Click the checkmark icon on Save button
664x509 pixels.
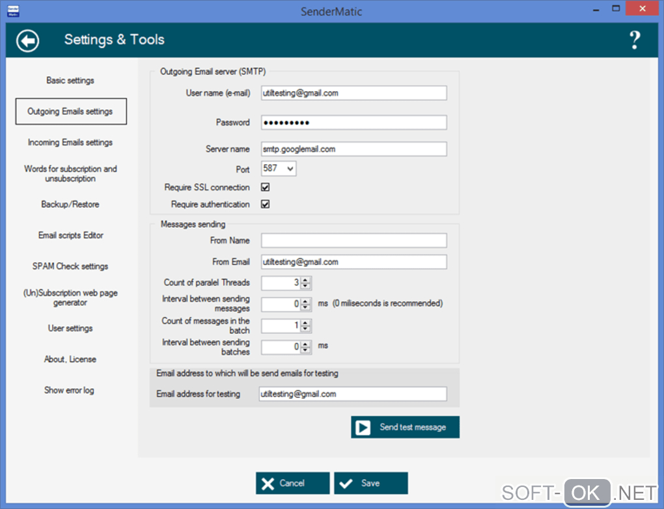point(346,484)
